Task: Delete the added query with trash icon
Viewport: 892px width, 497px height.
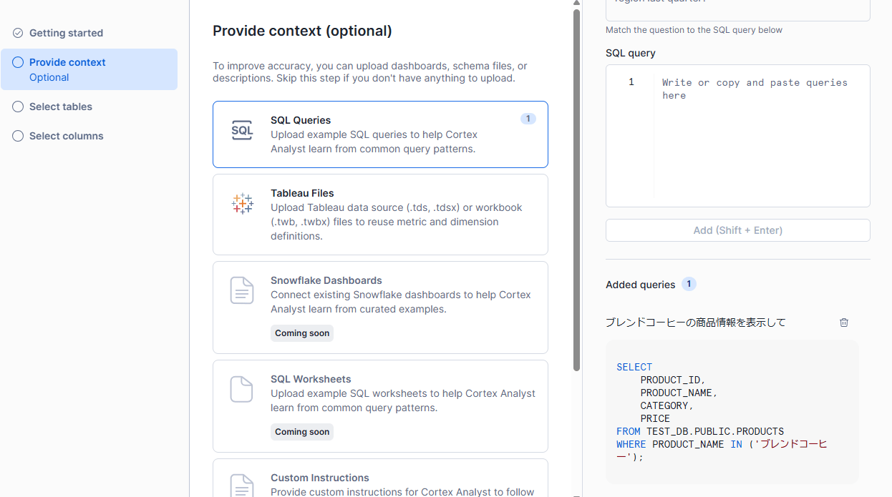Action: pyautogui.click(x=844, y=323)
